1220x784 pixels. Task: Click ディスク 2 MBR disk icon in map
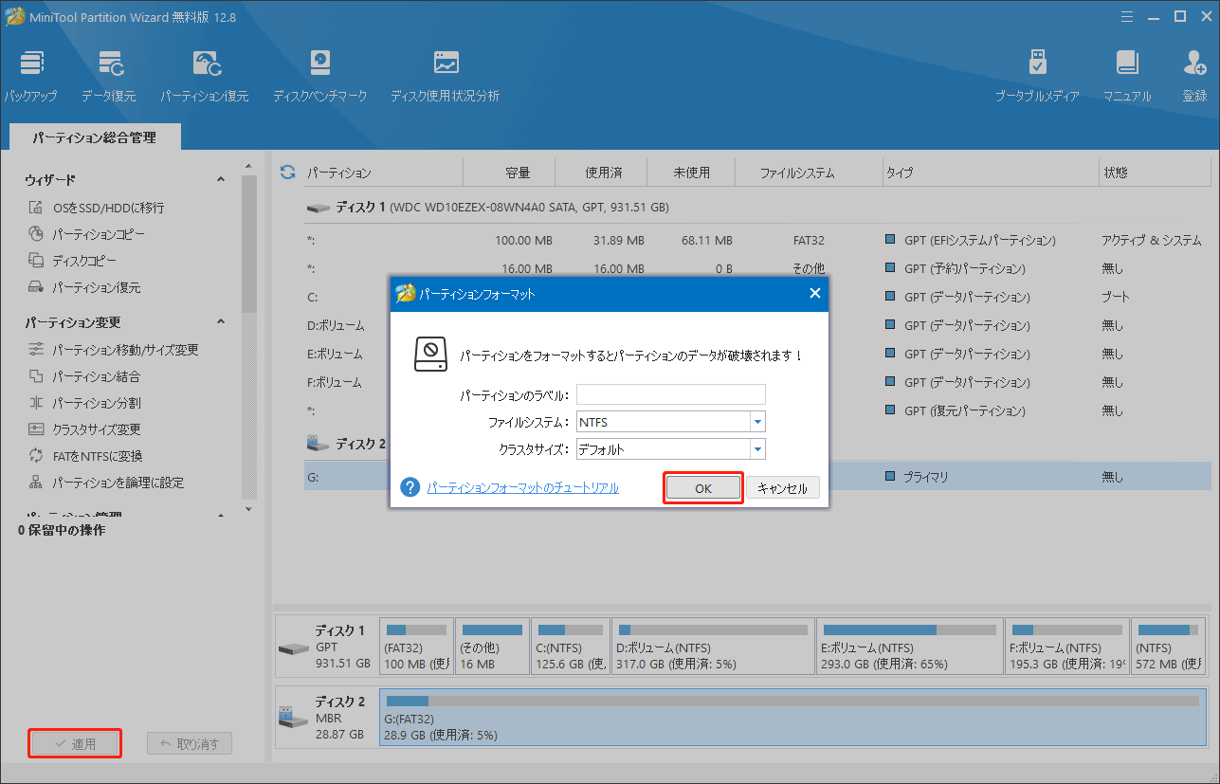tap(293, 719)
